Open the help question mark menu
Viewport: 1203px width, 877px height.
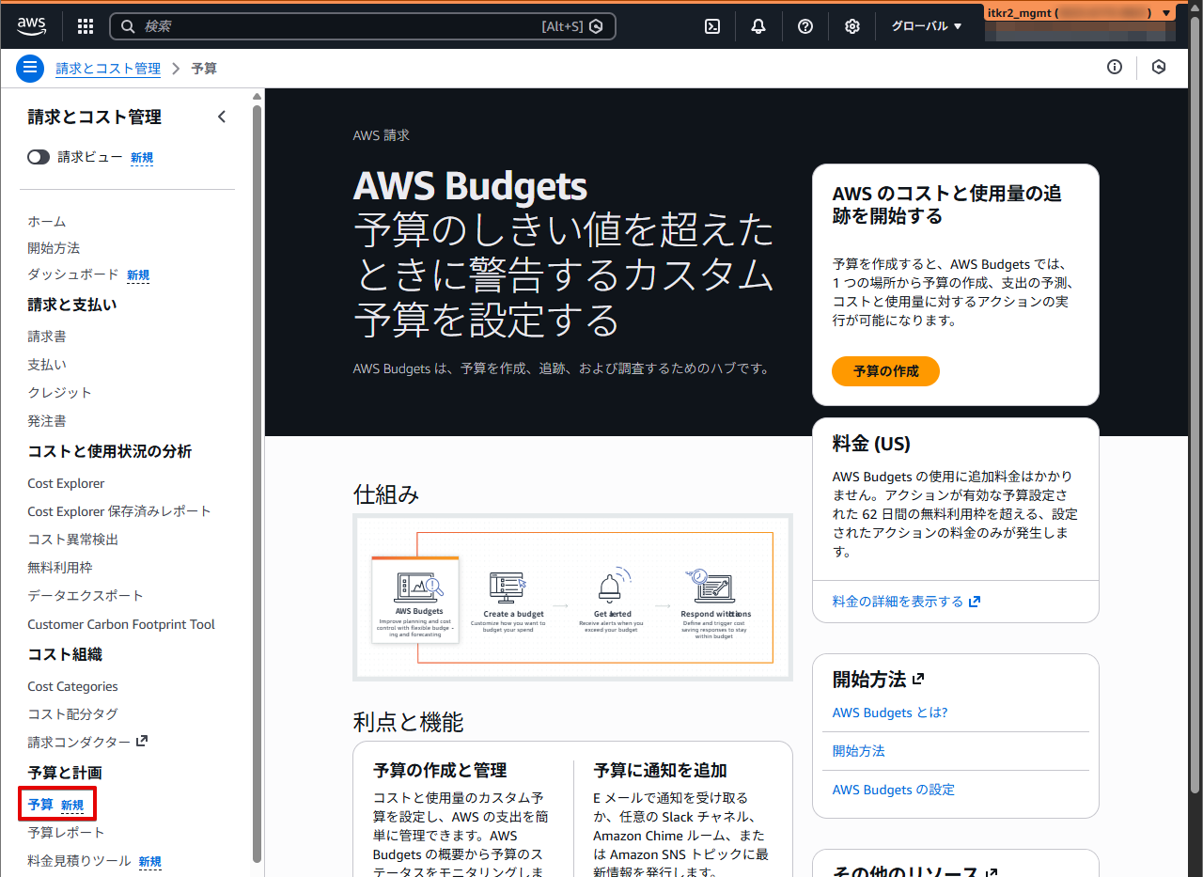pyautogui.click(x=805, y=26)
